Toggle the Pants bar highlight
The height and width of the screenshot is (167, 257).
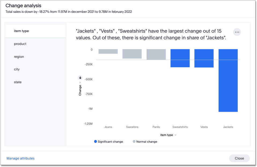156,54
